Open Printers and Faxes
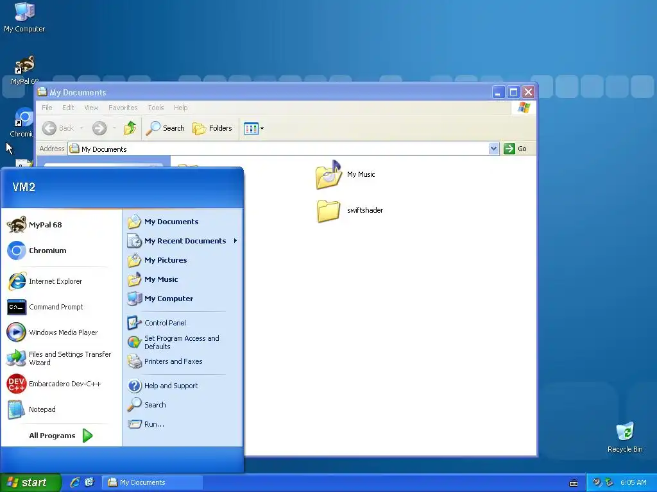This screenshot has width=657, height=492. pos(182,361)
